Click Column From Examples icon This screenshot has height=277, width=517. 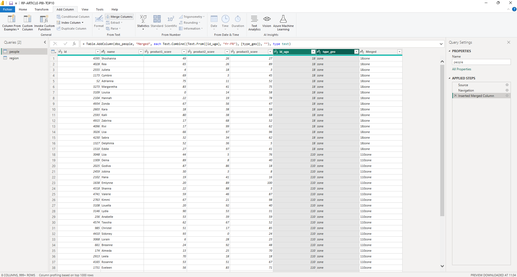coord(11,19)
